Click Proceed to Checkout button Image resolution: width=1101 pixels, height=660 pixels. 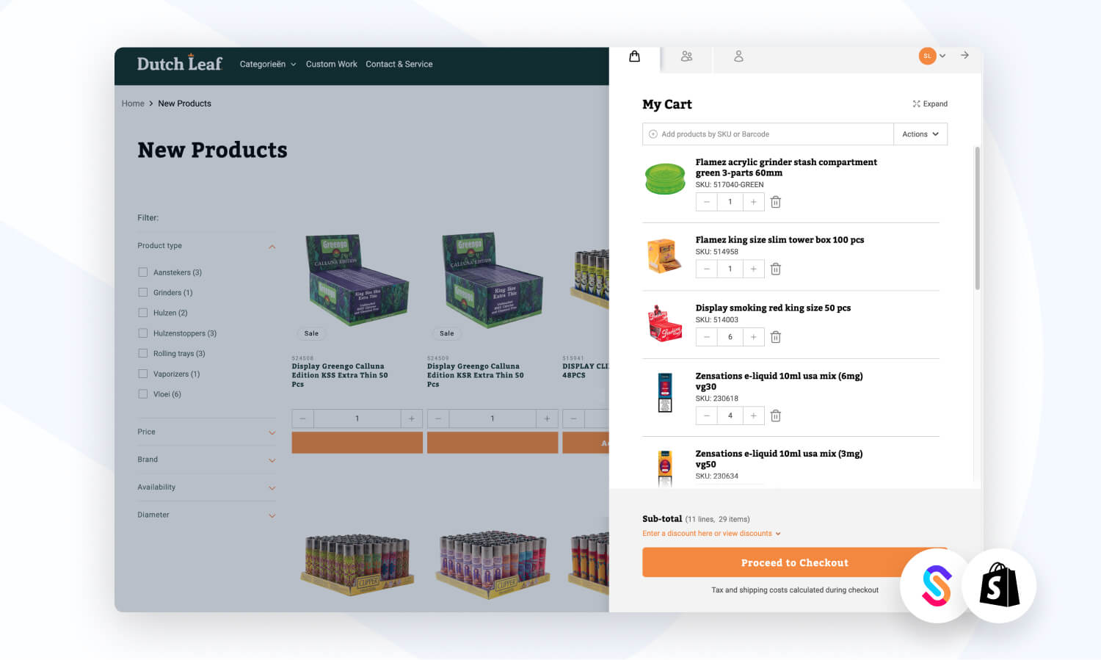[x=794, y=562]
